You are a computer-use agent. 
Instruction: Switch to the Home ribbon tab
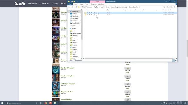coord(75,4)
